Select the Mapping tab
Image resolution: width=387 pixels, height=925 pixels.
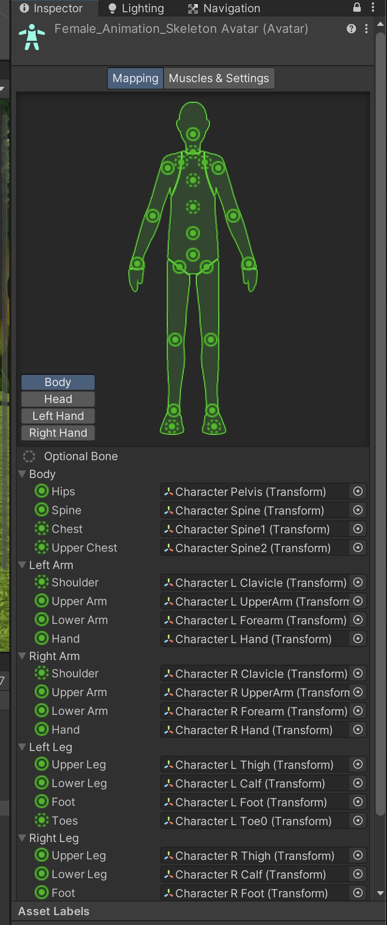135,78
